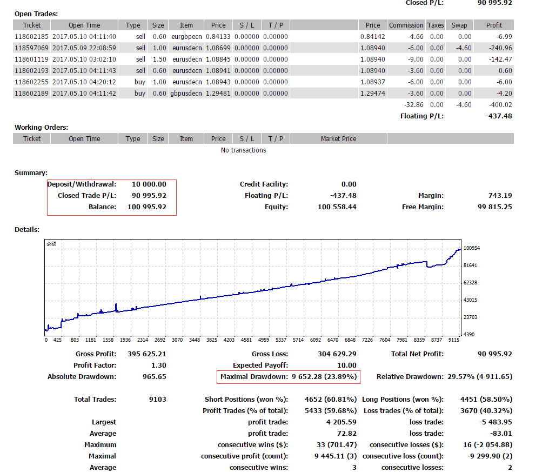This screenshot has height=472, width=549.
Task: Click the Equity value 100 558.44
Action: point(337,207)
